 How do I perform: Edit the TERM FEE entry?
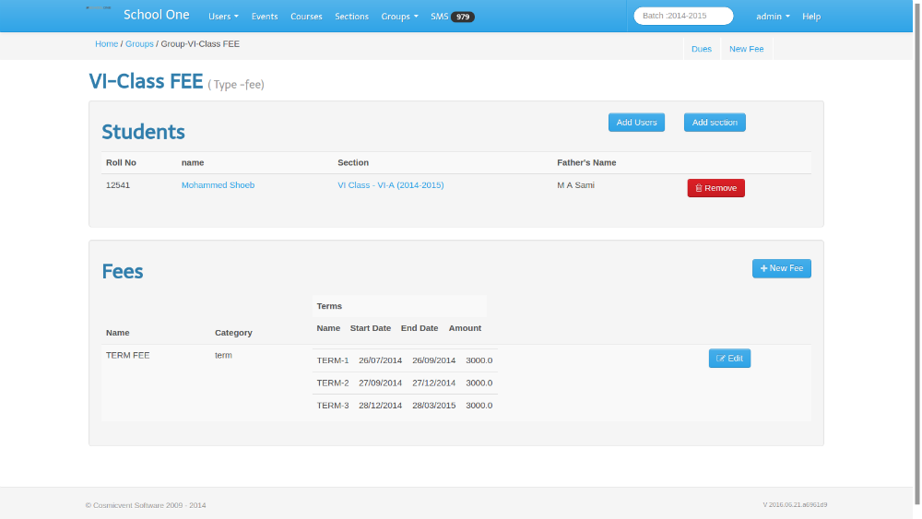(729, 359)
